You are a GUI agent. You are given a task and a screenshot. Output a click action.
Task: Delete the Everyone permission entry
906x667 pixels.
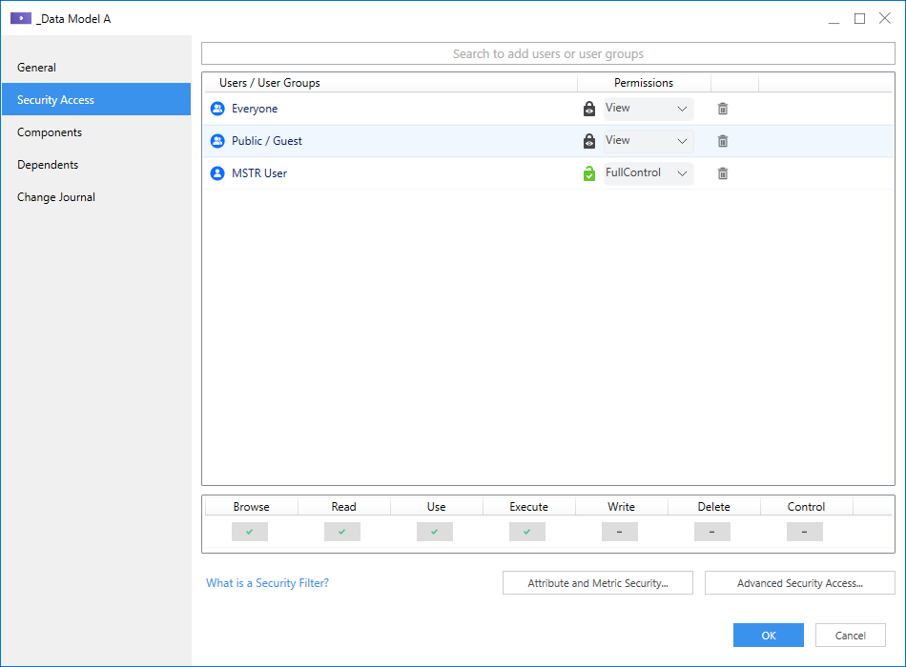723,109
